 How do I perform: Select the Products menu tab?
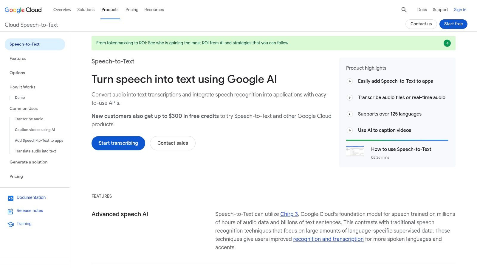110,10
